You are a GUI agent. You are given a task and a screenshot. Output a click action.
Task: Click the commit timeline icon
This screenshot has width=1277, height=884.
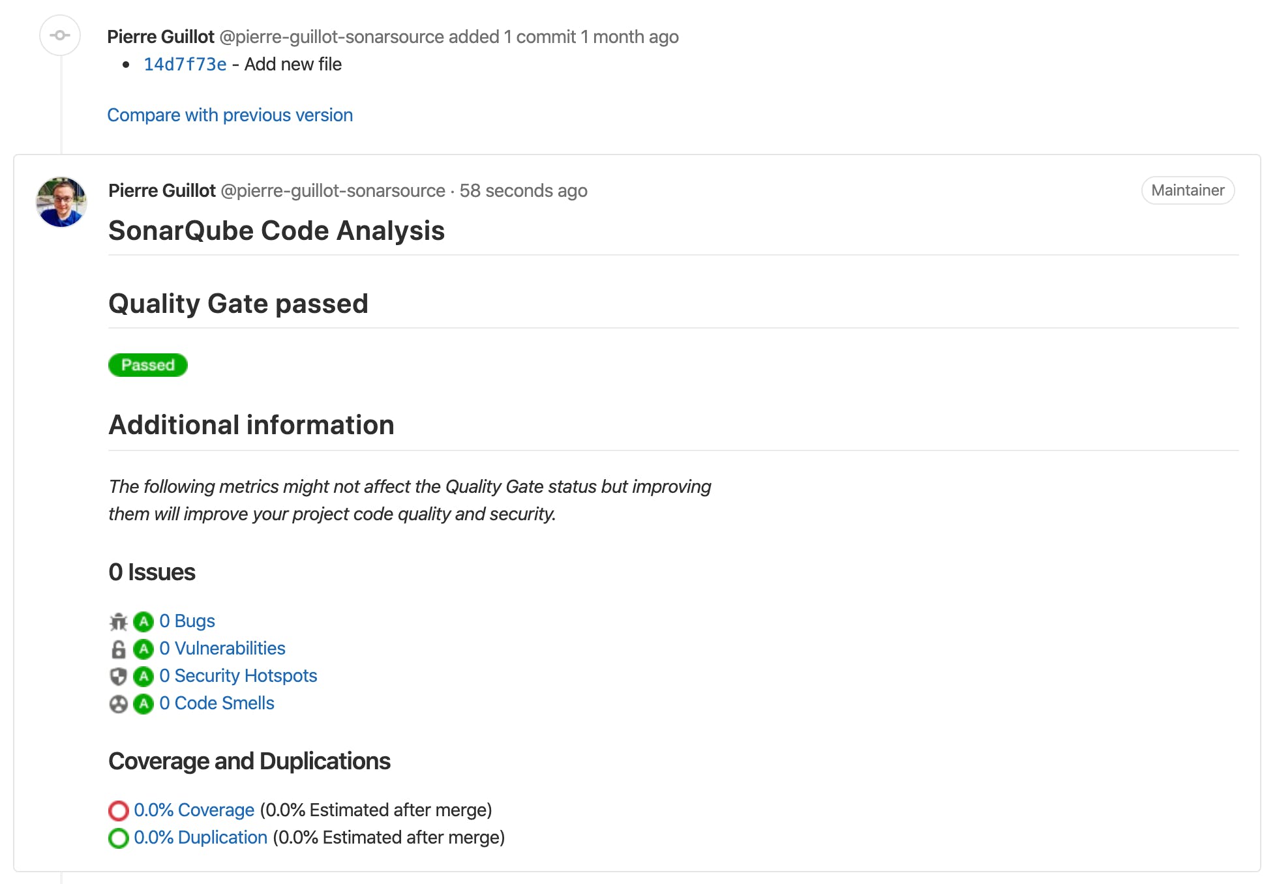[60, 35]
